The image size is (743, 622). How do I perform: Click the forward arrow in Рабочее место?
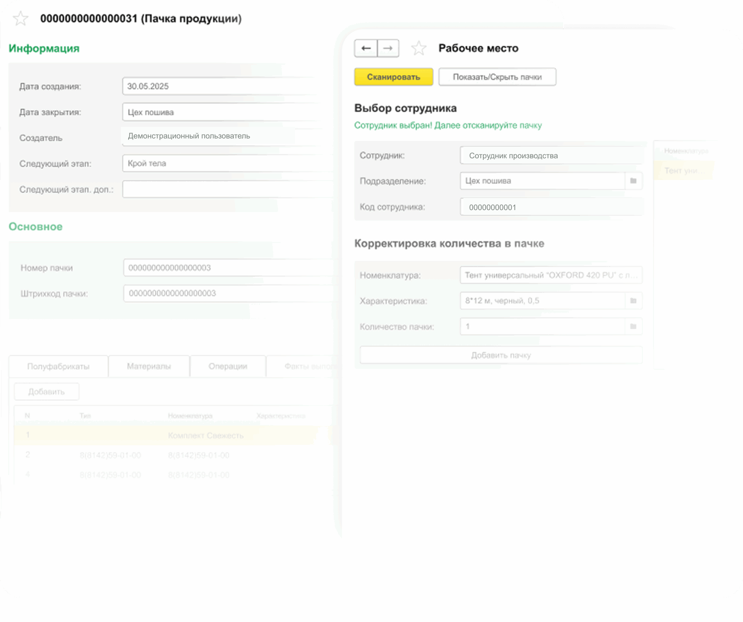(388, 48)
